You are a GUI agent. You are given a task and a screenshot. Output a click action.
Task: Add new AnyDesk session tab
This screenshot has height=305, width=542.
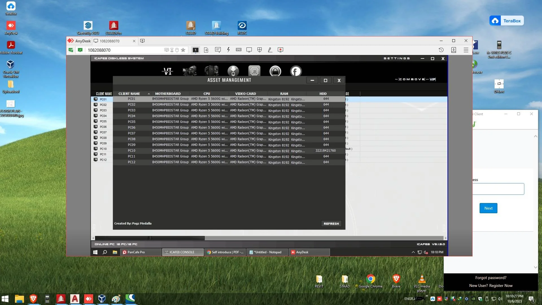click(x=142, y=41)
